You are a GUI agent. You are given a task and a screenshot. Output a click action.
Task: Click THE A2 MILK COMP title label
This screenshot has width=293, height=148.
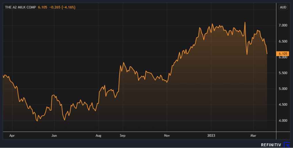20,7
